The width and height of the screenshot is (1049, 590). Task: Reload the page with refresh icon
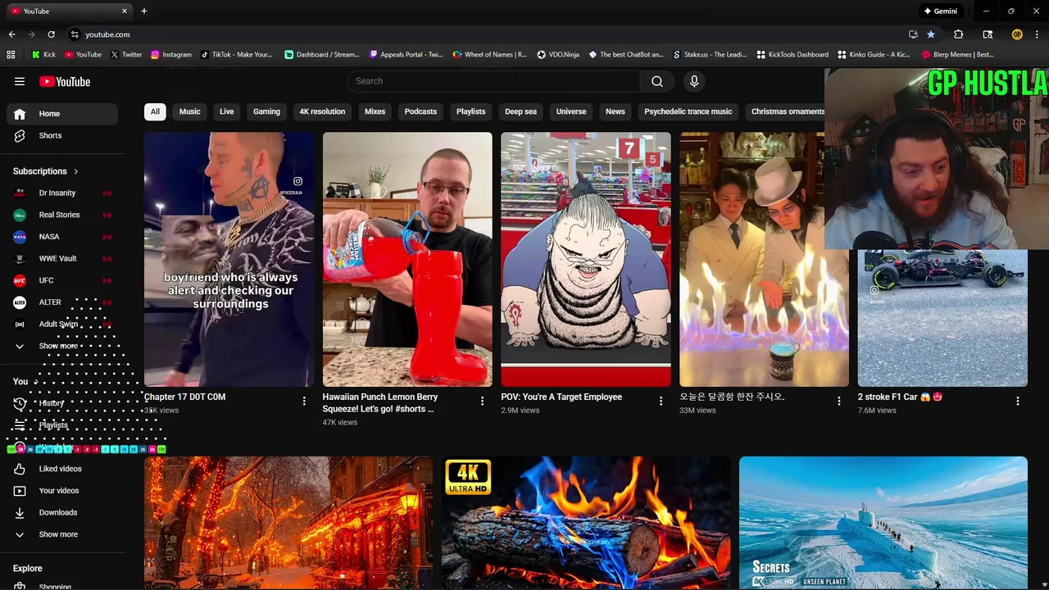[51, 34]
